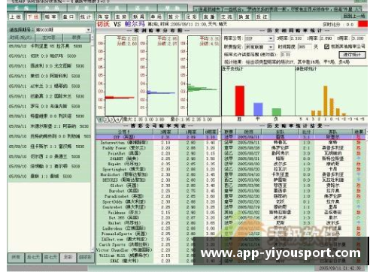This screenshot has height=272, width=376.
Task: Open the 阵容 toolbar button
Action: 103,17
